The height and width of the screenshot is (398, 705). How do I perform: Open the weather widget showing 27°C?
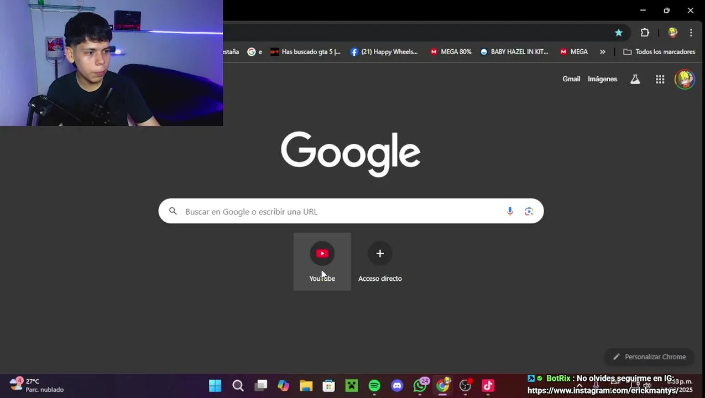(36, 385)
